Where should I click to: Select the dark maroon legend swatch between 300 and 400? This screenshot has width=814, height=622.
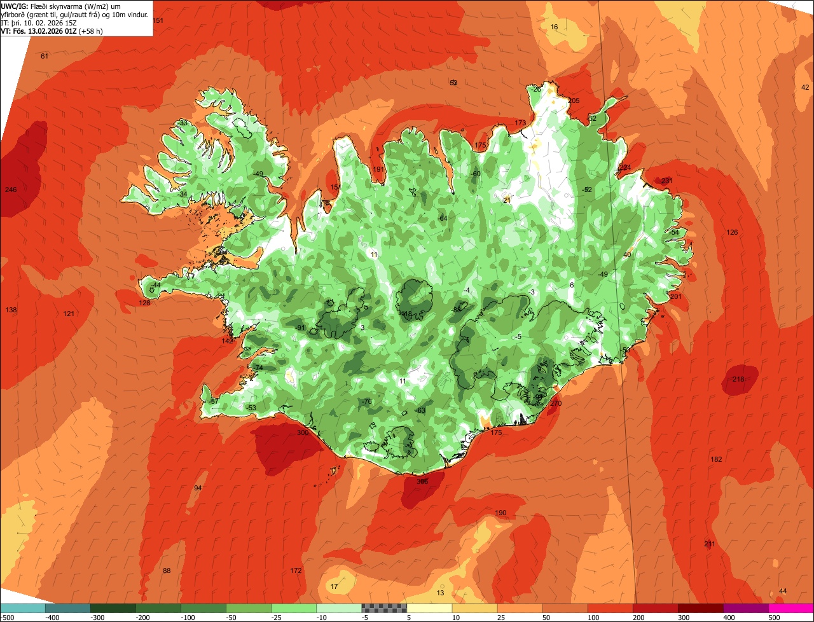[700, 608]
